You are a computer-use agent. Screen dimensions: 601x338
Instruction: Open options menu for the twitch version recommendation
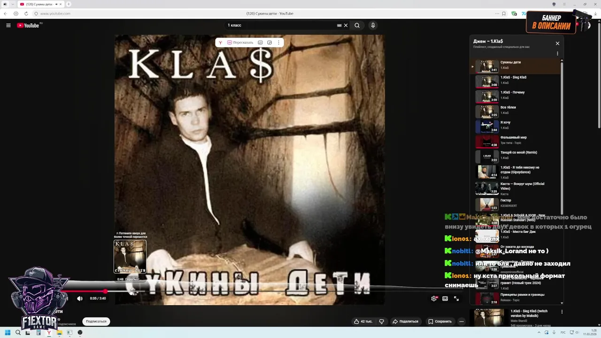[562, 312]
